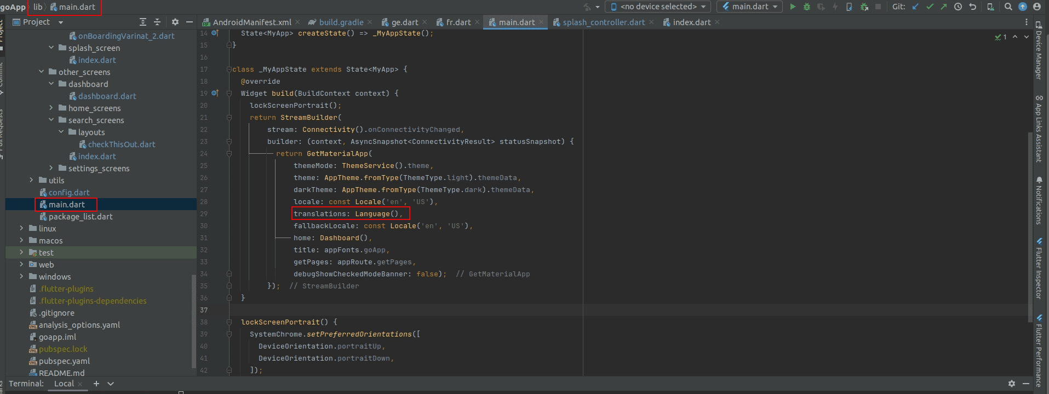The image size is (1049, 394).
Task: Commit changes using the Git checkmark icon
Action: click(930, 7)
